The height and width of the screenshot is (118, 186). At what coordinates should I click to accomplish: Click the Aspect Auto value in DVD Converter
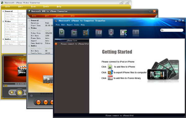point(47,41)
